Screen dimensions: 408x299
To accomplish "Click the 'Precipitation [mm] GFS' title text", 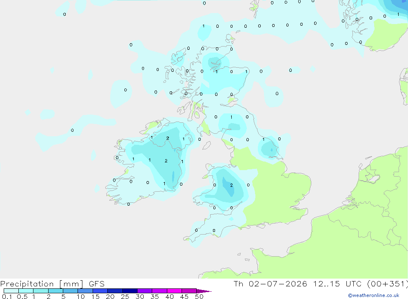I will tap(52, 283).
